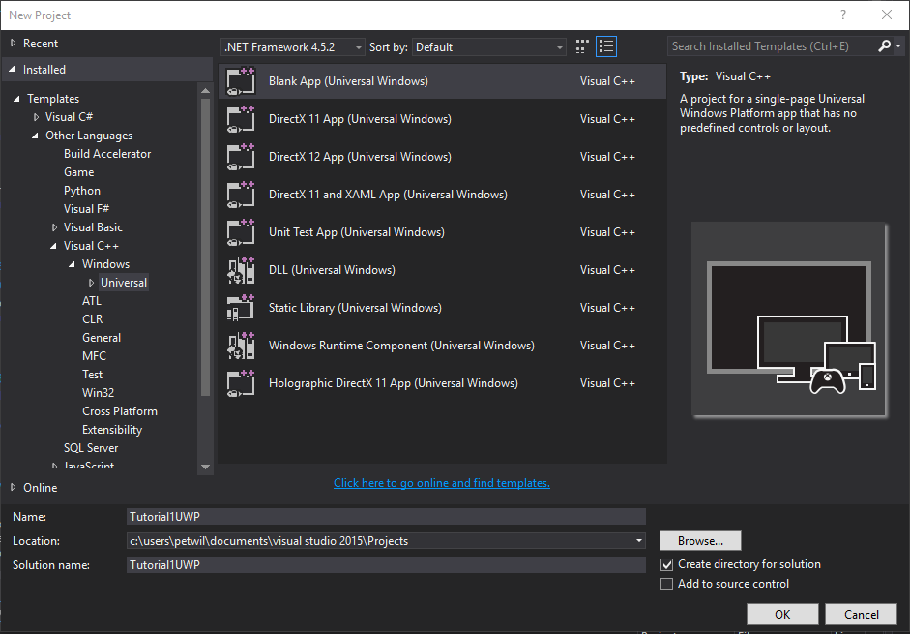Uncheck Create directory for solution
The height and width of the screenshot is (634, 910).
(666, 564)
